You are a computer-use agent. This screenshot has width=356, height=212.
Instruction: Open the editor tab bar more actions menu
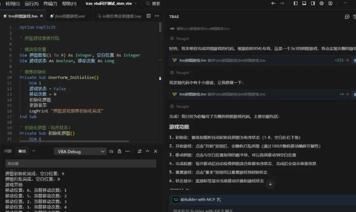pos(157,16)
